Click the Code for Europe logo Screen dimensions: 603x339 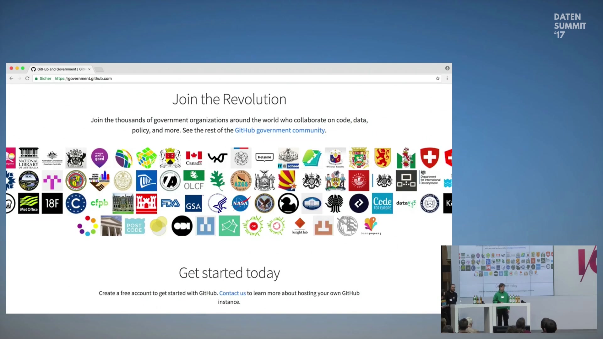tap(382, 203)
